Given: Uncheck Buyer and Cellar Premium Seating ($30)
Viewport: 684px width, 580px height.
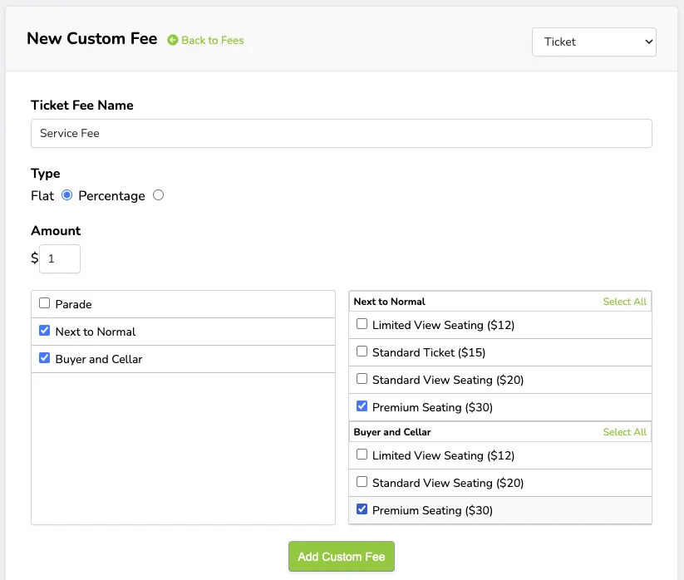Looking at the screenshot, I should (x=362, y=509).
